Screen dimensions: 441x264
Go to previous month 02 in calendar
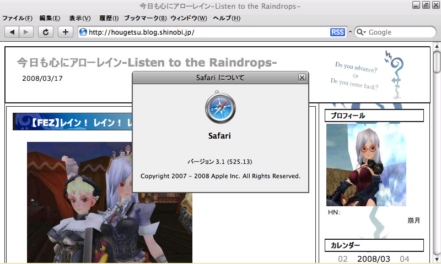pyautogui.click(x=342, y=258)
